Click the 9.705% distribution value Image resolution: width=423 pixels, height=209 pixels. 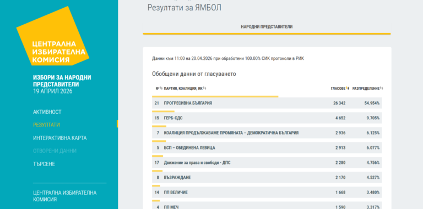[x=373, y=118]
